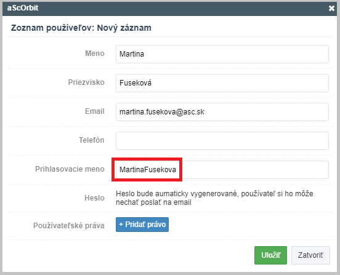Click the Priezvisko label
The height and width of the screenshot is (275, 340).
tap(86, 82)
